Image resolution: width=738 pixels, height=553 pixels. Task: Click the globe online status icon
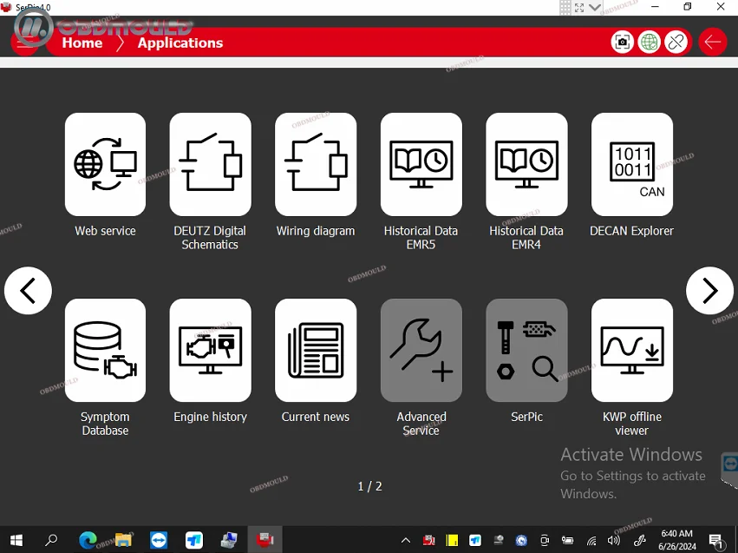(x=649, y=43)
